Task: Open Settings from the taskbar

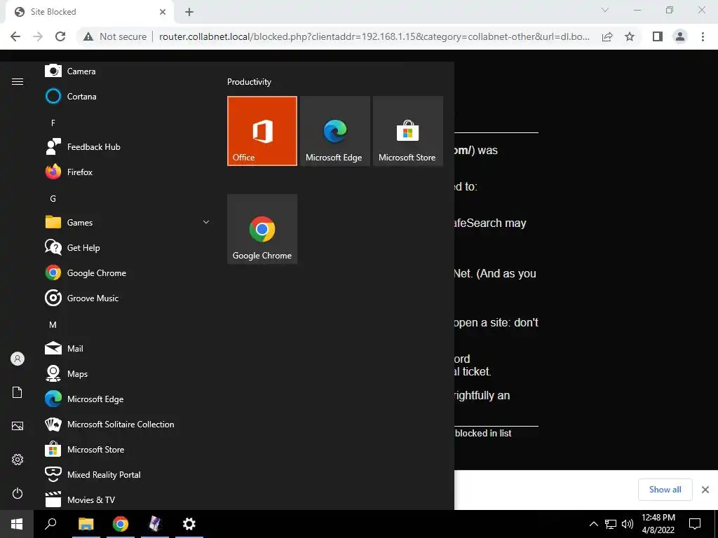Action: point(189,524)
